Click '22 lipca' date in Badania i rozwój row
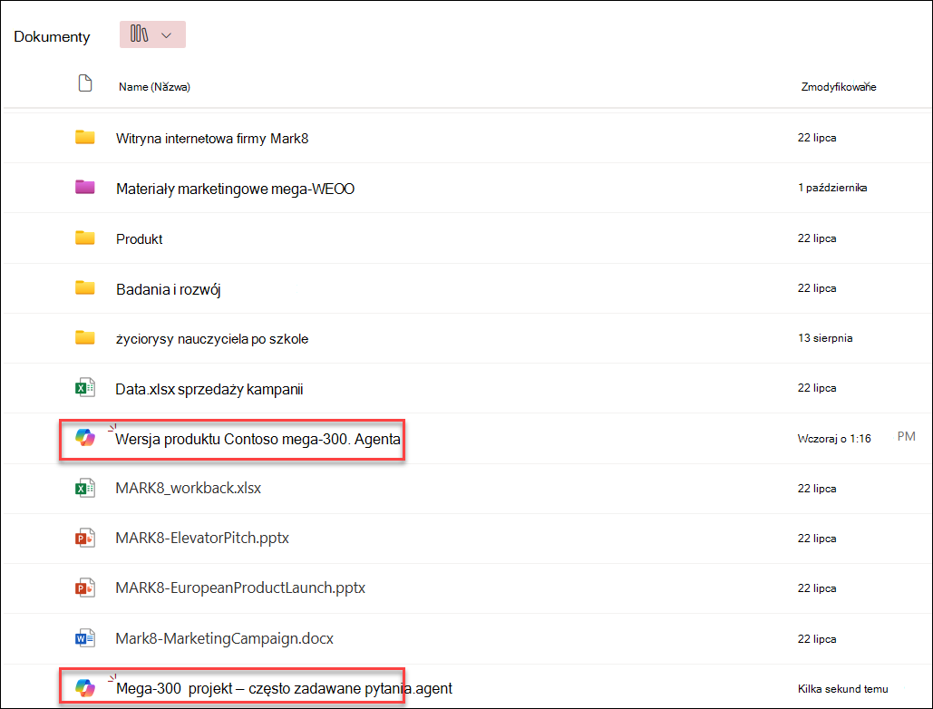 pos(817,288)
